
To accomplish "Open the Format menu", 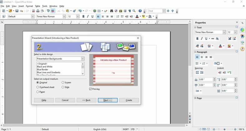I will 29,6.
